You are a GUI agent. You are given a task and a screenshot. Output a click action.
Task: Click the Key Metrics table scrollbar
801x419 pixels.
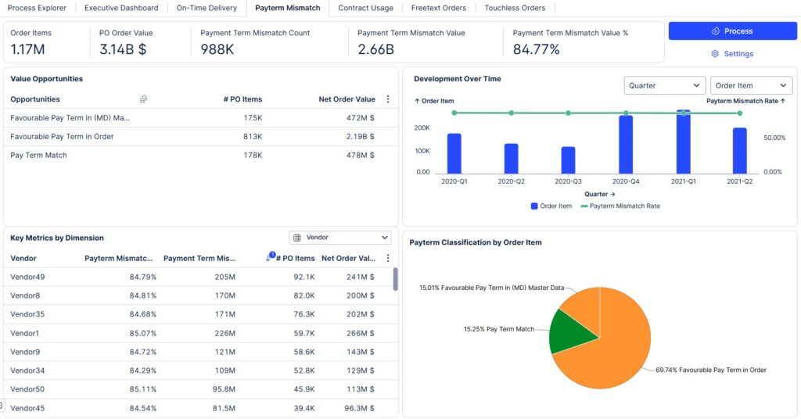[x=395, y=279]
